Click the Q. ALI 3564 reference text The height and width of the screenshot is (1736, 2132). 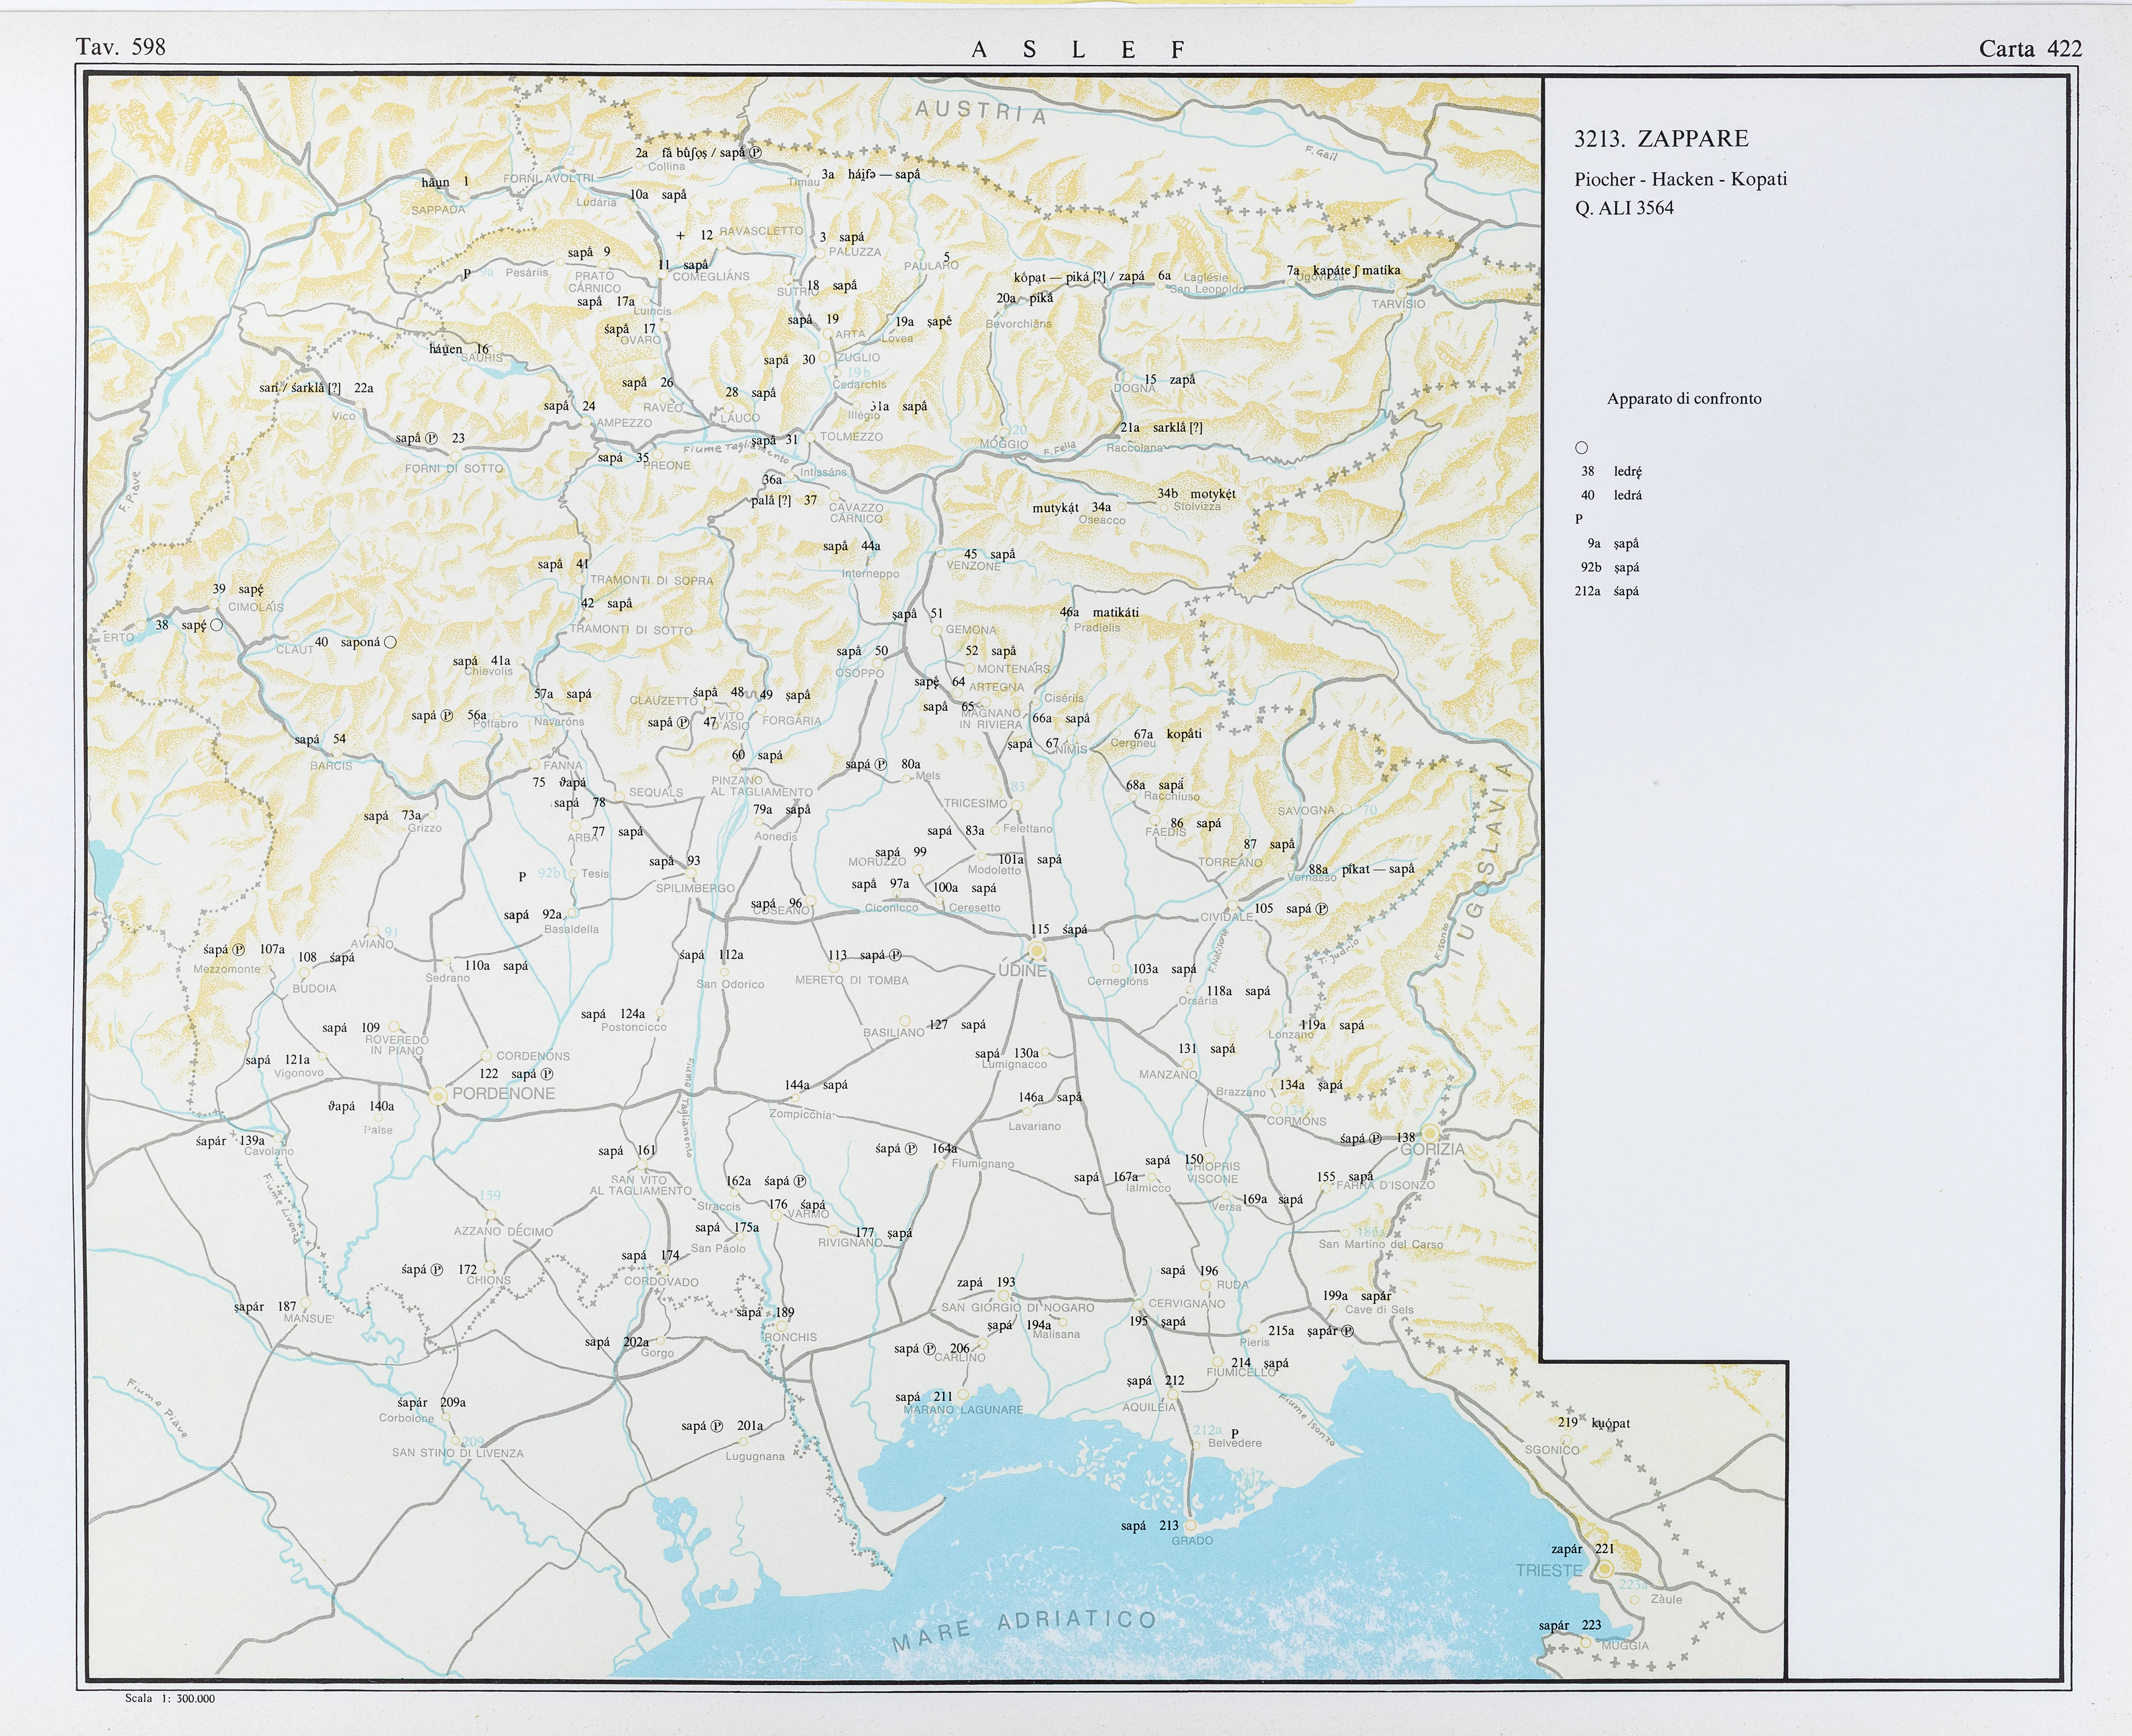[1623, 208]
